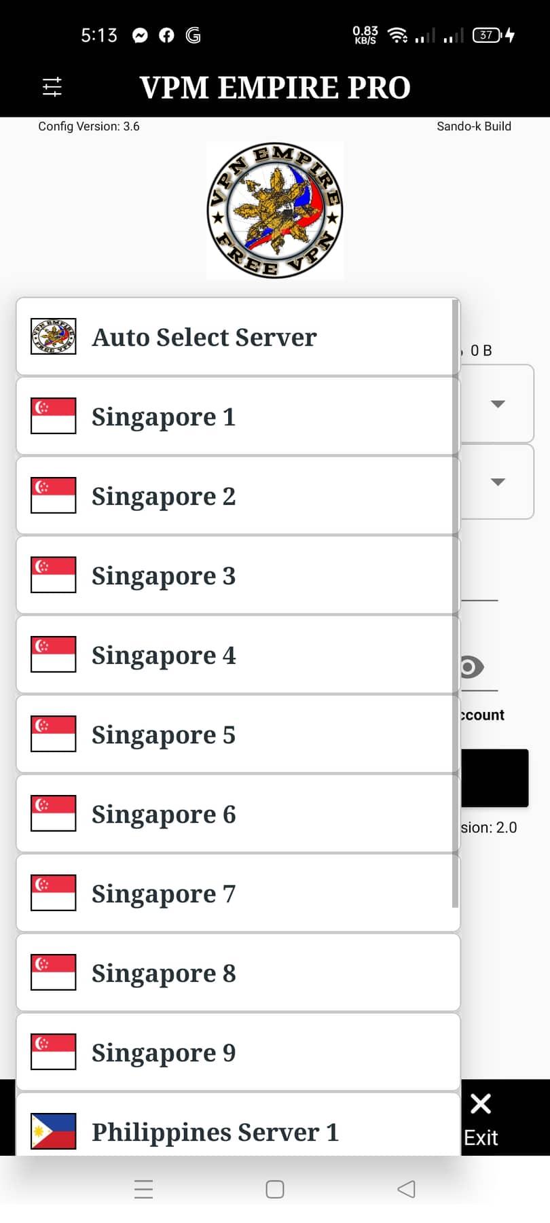
Task: Tap Android home square button
Action: coord(275,1189)
